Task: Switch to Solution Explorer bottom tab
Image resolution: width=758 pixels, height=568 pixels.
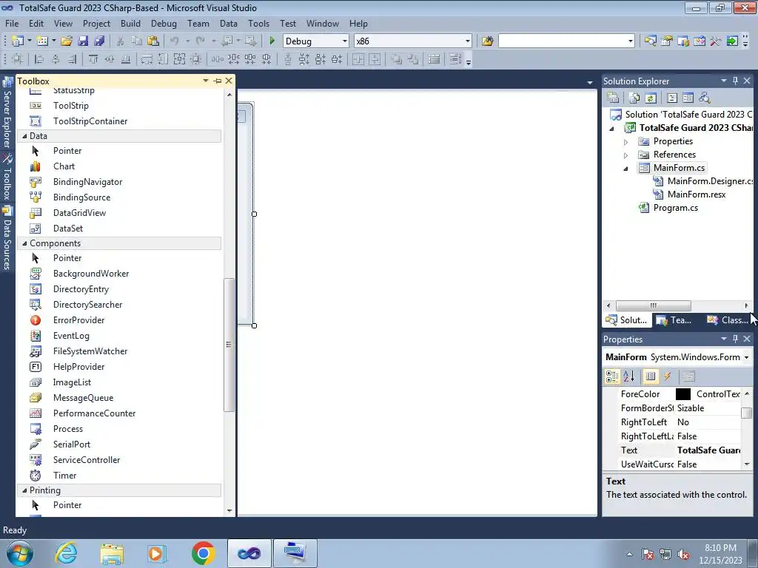Action: [627, 319]
